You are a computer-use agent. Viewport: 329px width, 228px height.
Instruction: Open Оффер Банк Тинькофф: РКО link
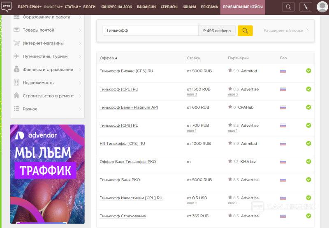point(128,162)
